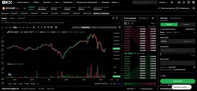Image resolution: width=197 pixels, height=91 pixels.
Task: Enable the Автозаимствование checkbox
Action: pos(161,29)
